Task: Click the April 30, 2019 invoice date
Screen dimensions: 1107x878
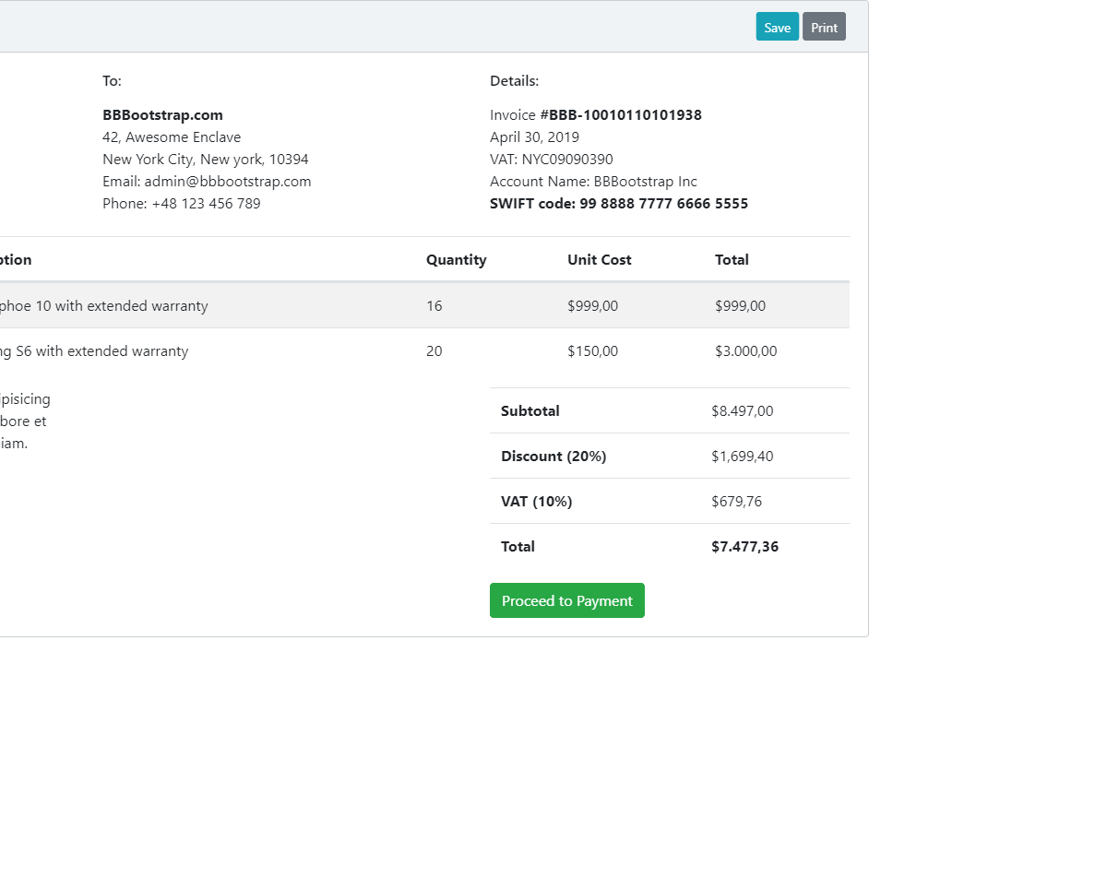Action: (x=535, y=137)
